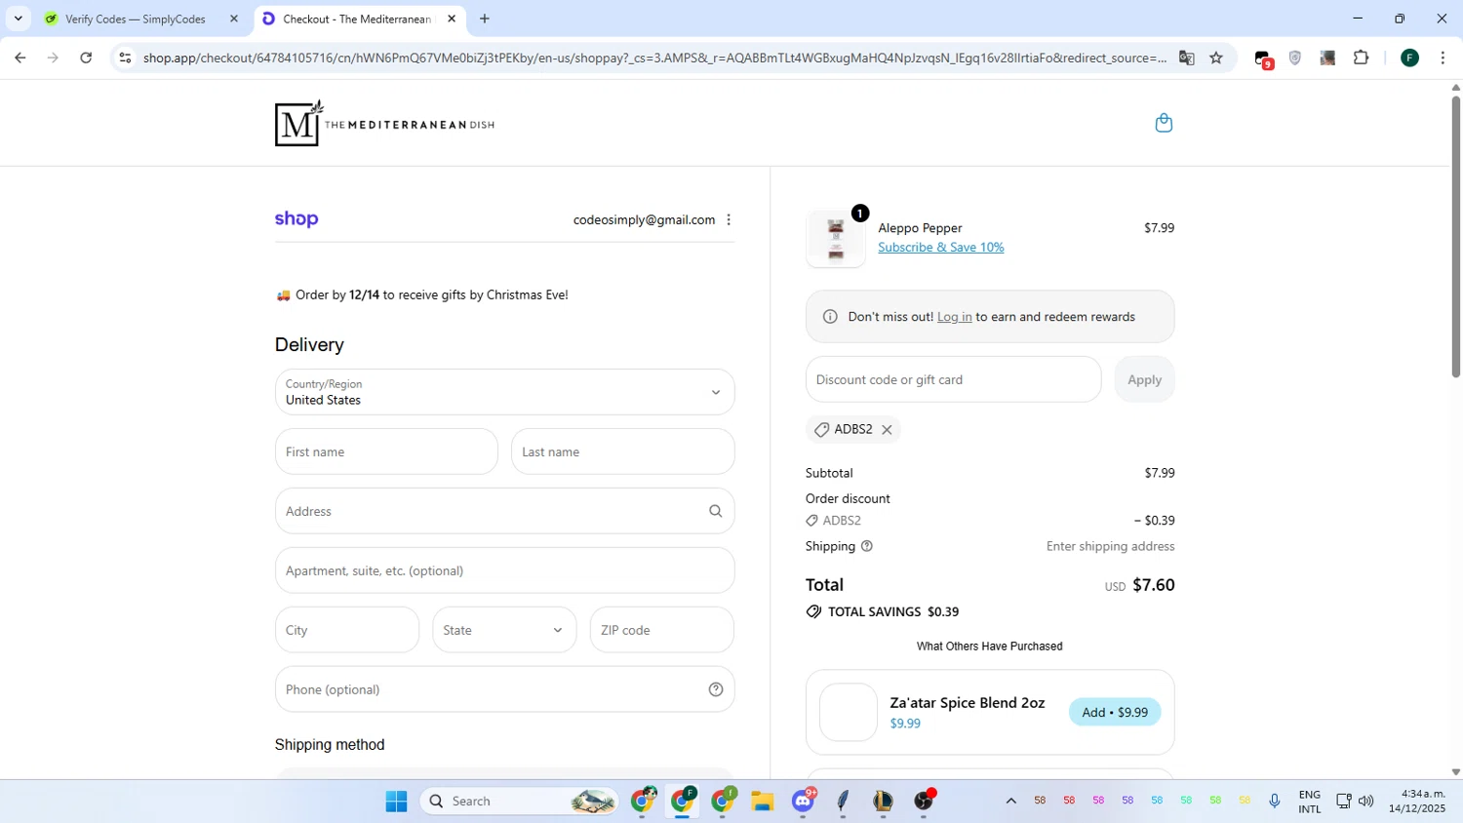Click the Za'atar Spice Blend thumbnail
The width and height of the screenshot is (1463, 823).
[849, 712]
